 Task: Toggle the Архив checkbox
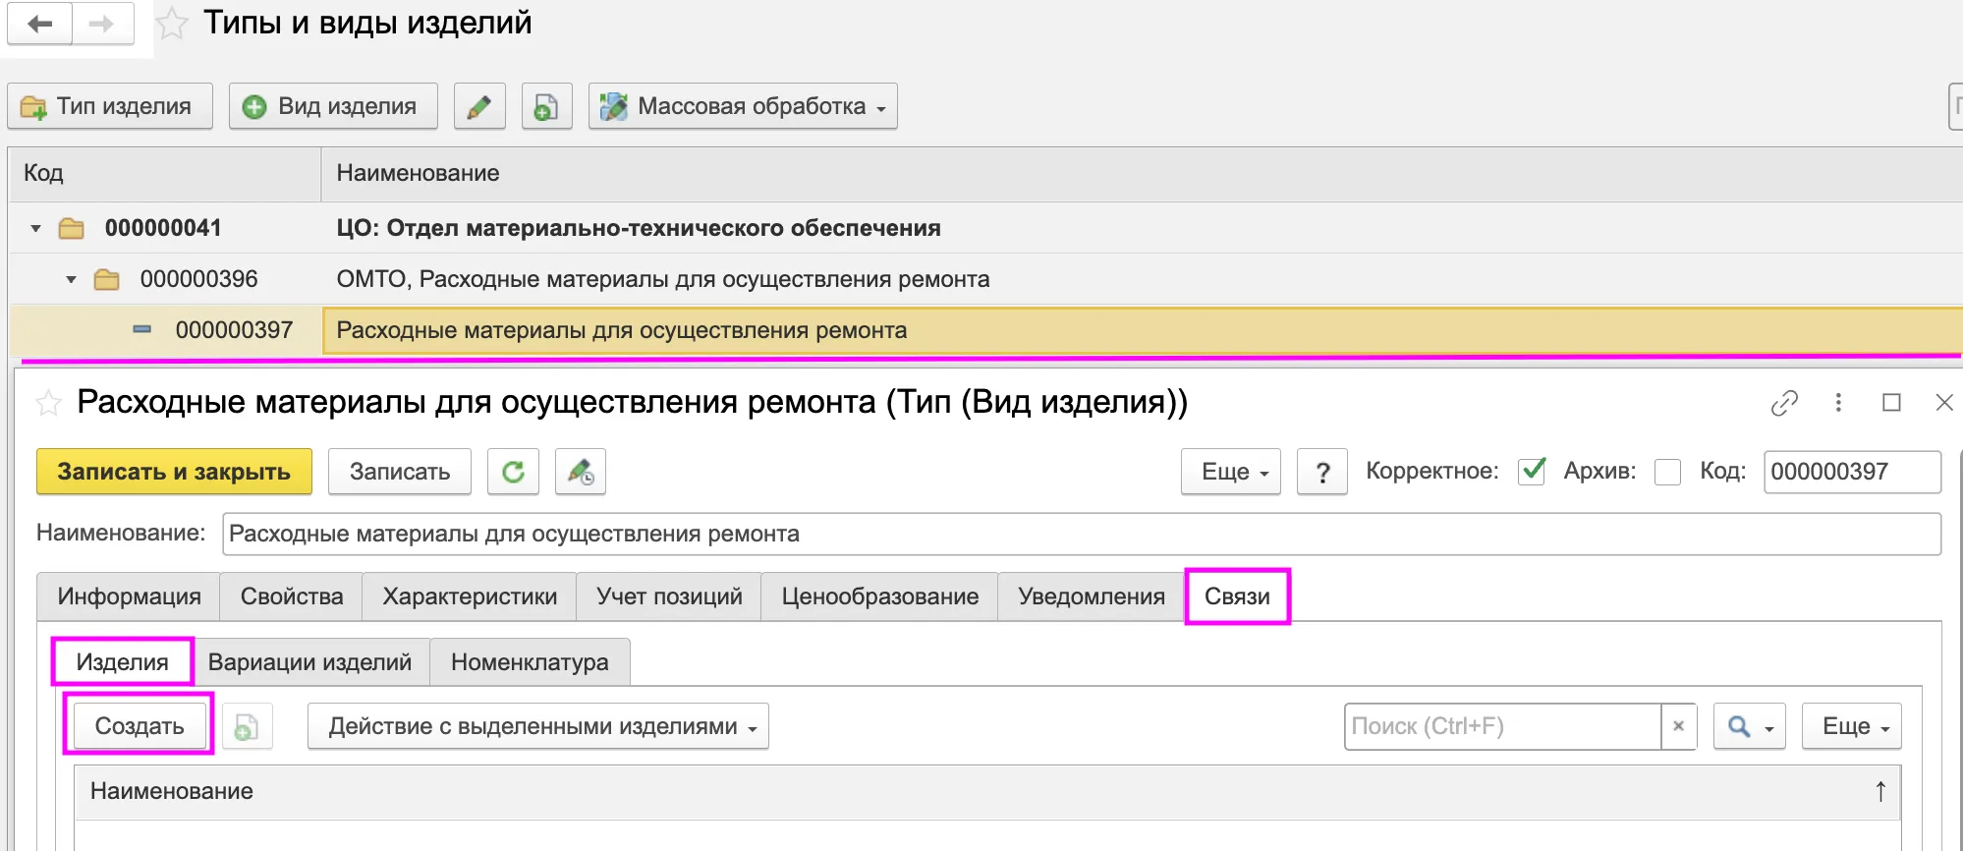1667,472
